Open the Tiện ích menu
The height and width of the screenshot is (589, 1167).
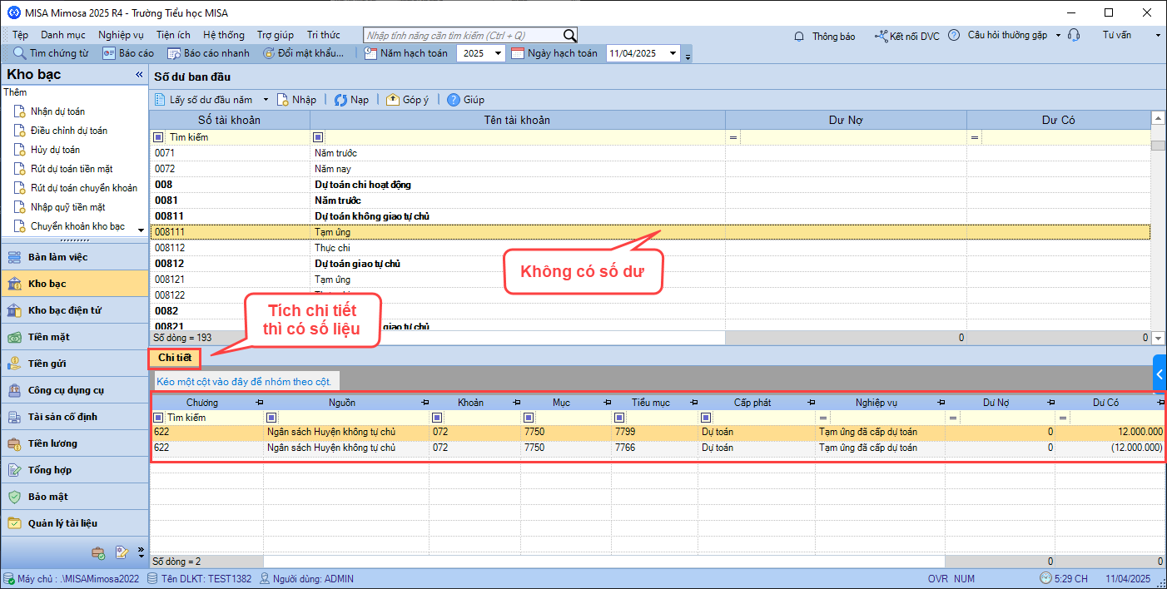coord(173,35)
